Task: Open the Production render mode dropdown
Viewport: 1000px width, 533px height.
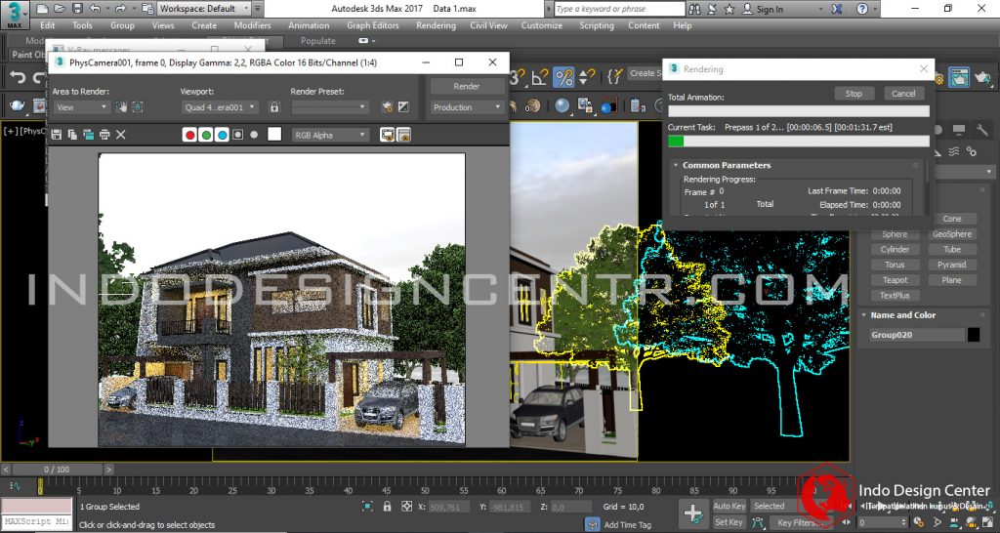Action: 467,107
